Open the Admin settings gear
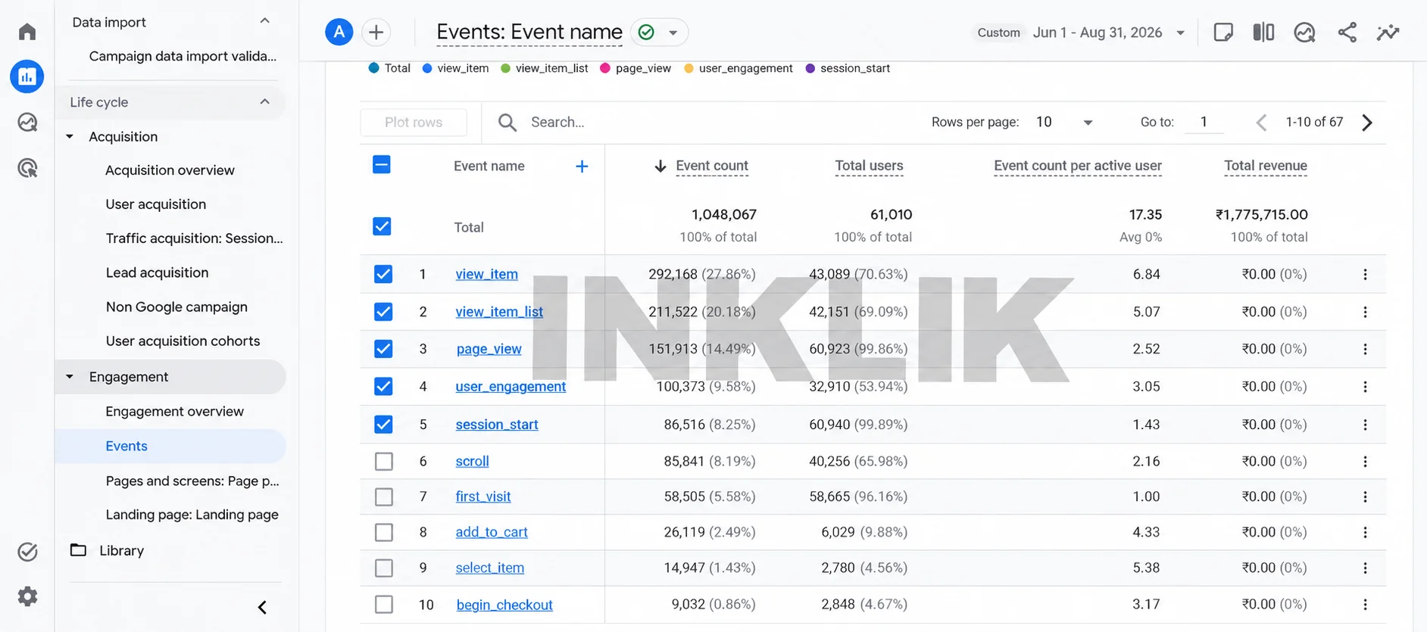The image size is (1427, 632). point(27,596)
